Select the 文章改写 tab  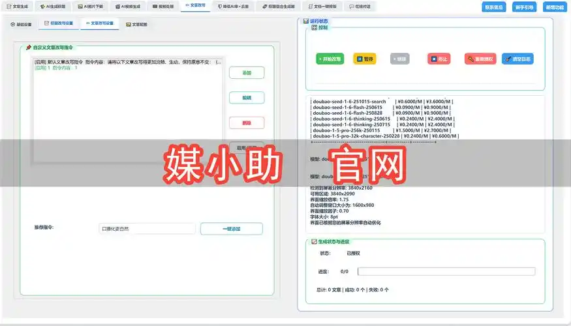point(195,5)
